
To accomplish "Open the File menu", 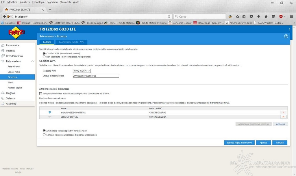I will [3, 2].
